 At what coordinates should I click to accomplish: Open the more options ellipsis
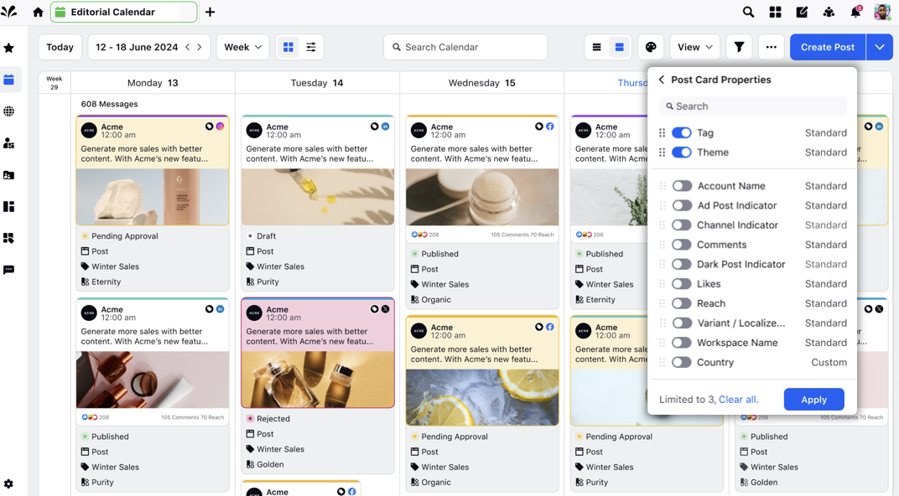coord(772,47)
